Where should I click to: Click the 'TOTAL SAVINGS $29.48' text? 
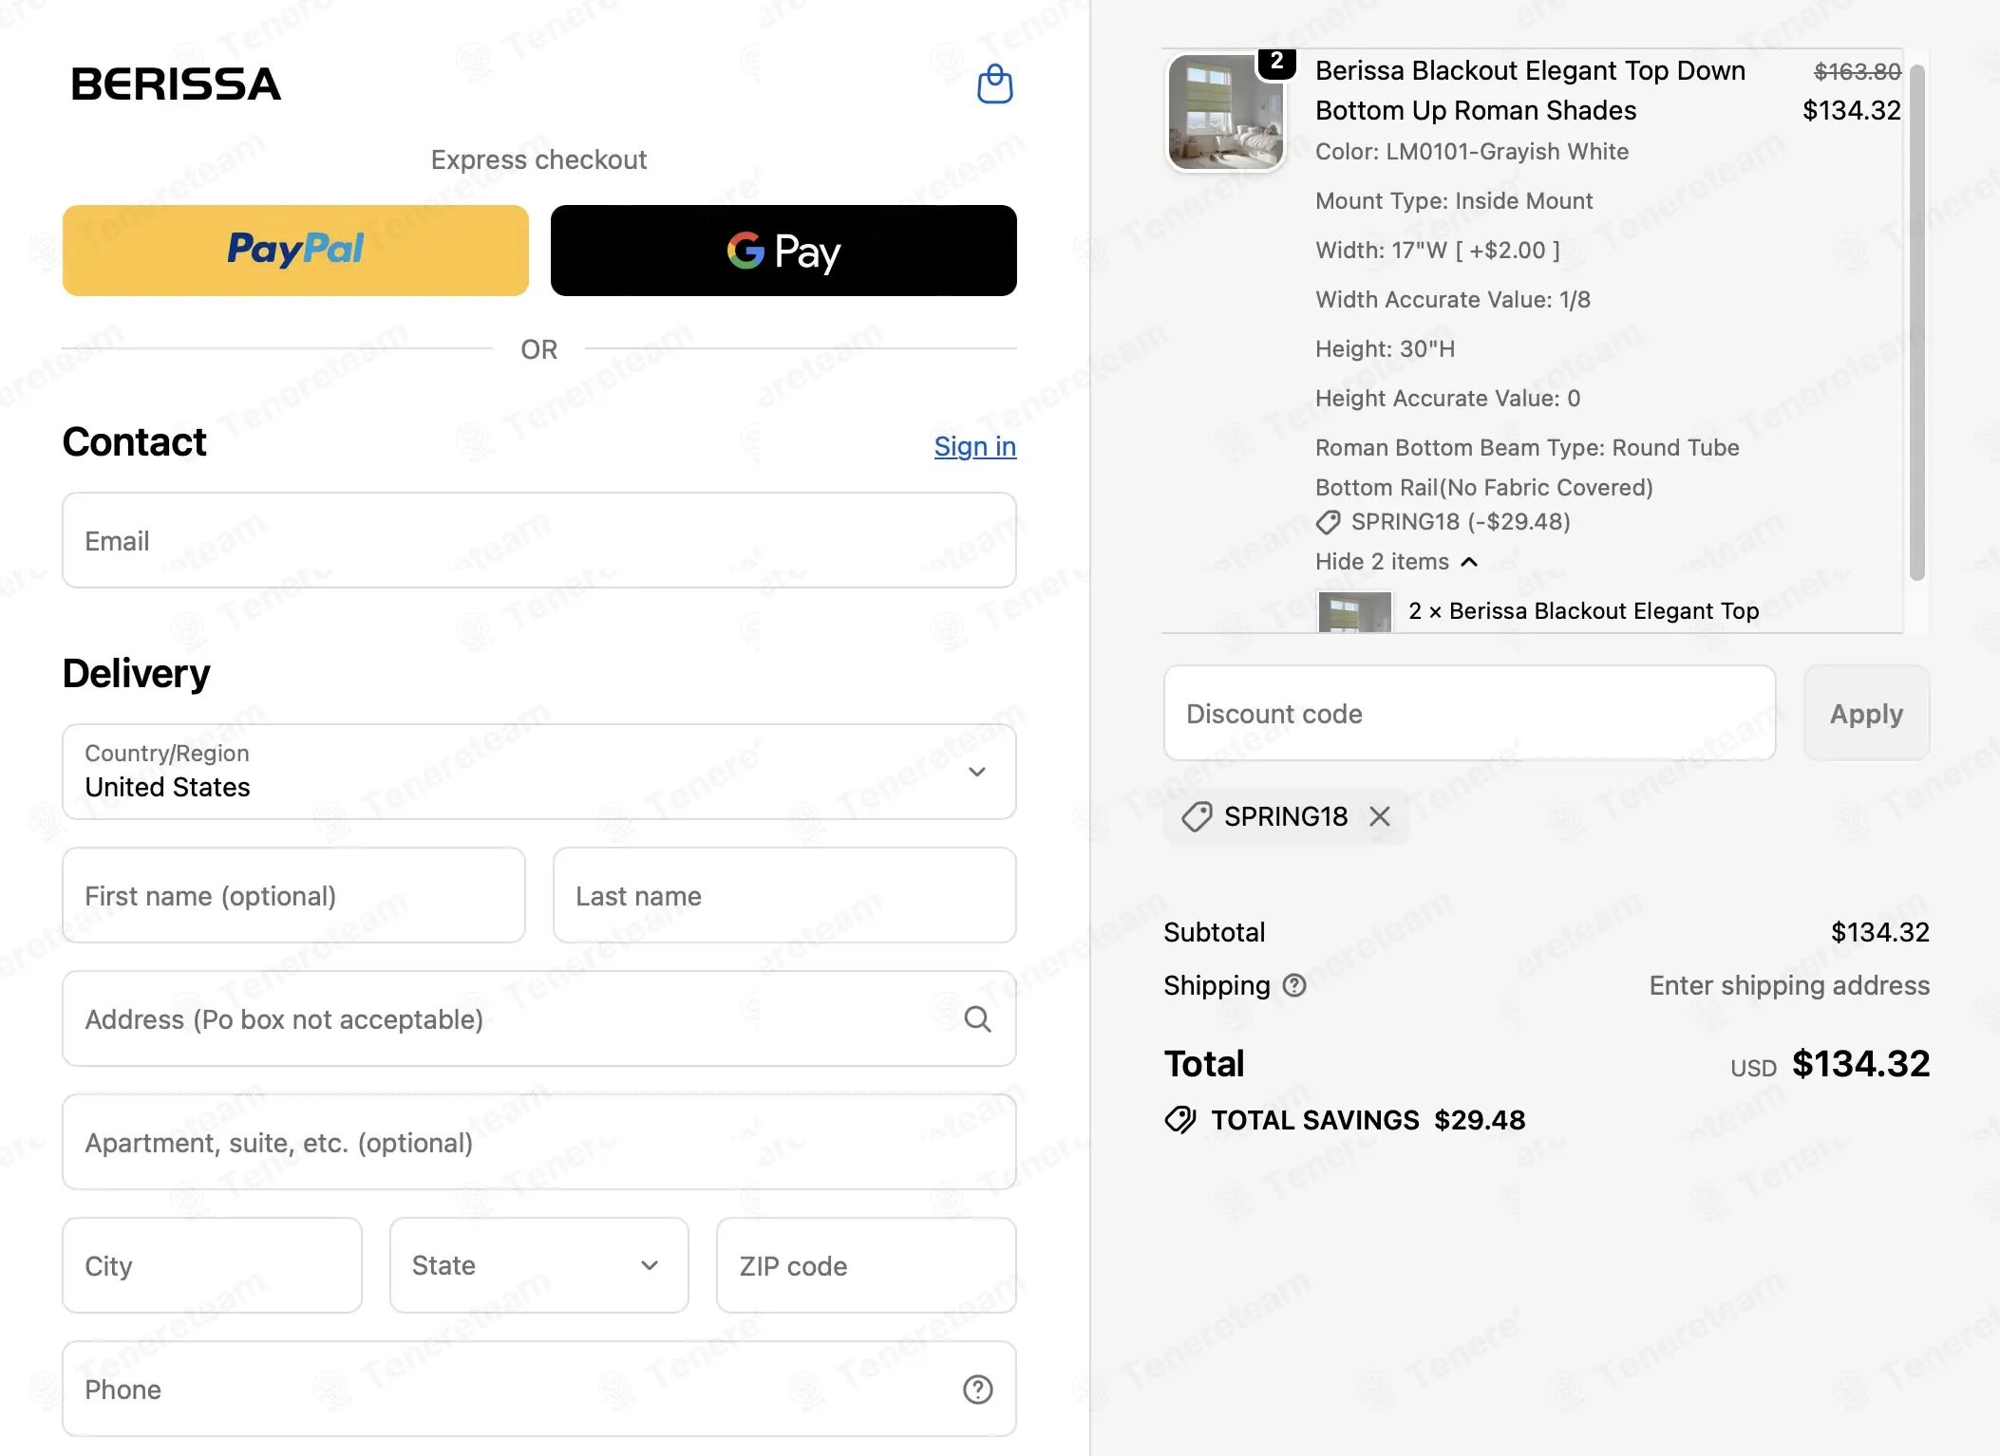[1368, 1120]
